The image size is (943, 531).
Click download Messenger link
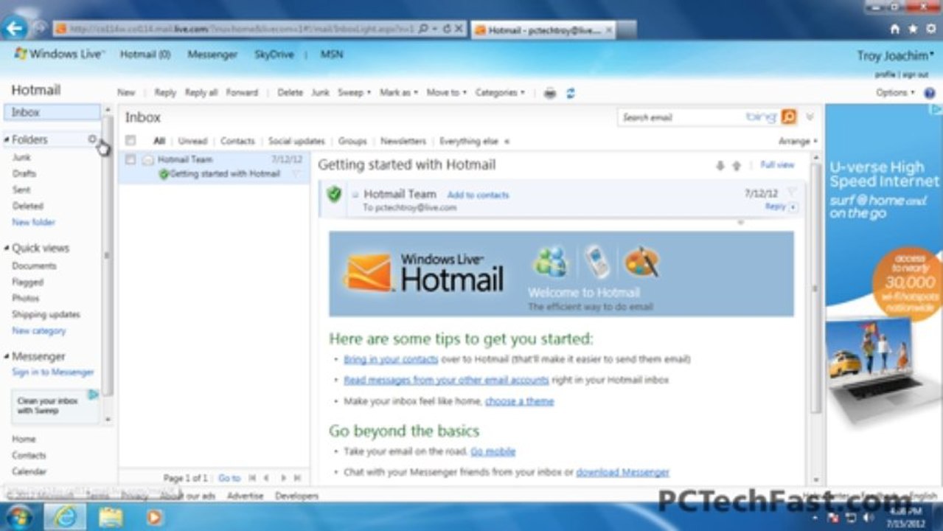(622, 472)
